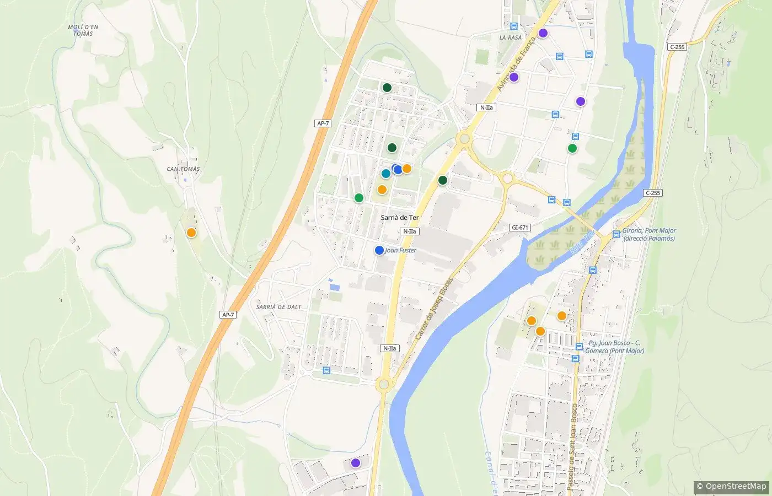Select bus stop icon below Sarrià de Dalt

tap(326, 370)
